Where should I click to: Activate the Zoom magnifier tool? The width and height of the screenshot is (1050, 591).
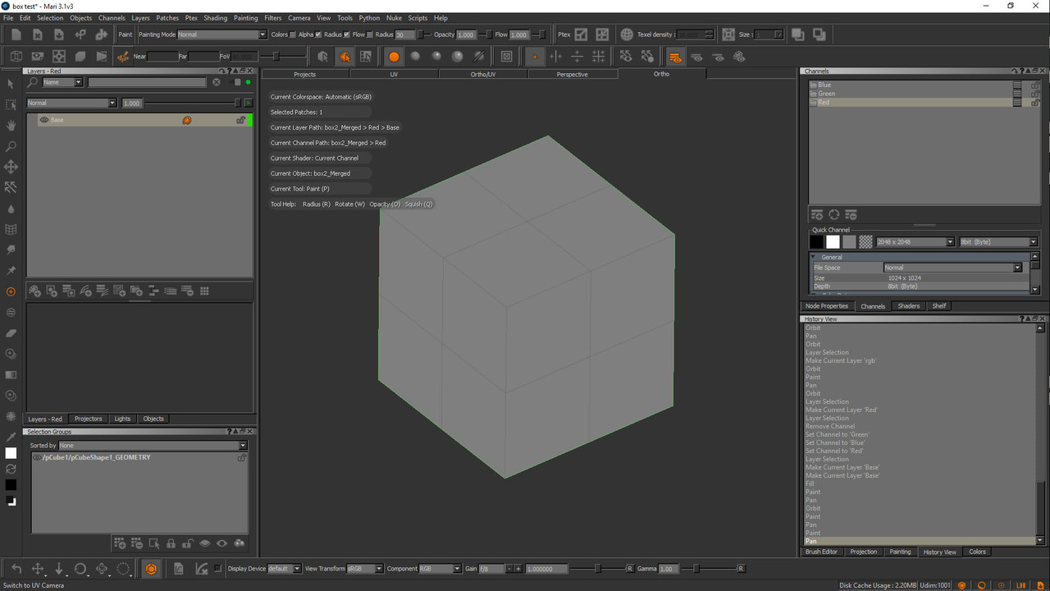[x=11, y=146]
